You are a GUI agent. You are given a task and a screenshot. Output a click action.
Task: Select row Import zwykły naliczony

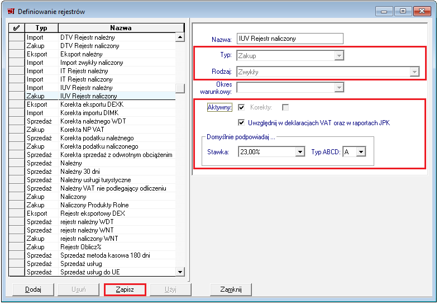tap(92, 63)
